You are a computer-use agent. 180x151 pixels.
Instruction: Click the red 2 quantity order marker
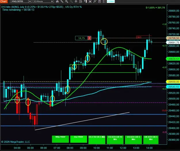tap(89, 38)
